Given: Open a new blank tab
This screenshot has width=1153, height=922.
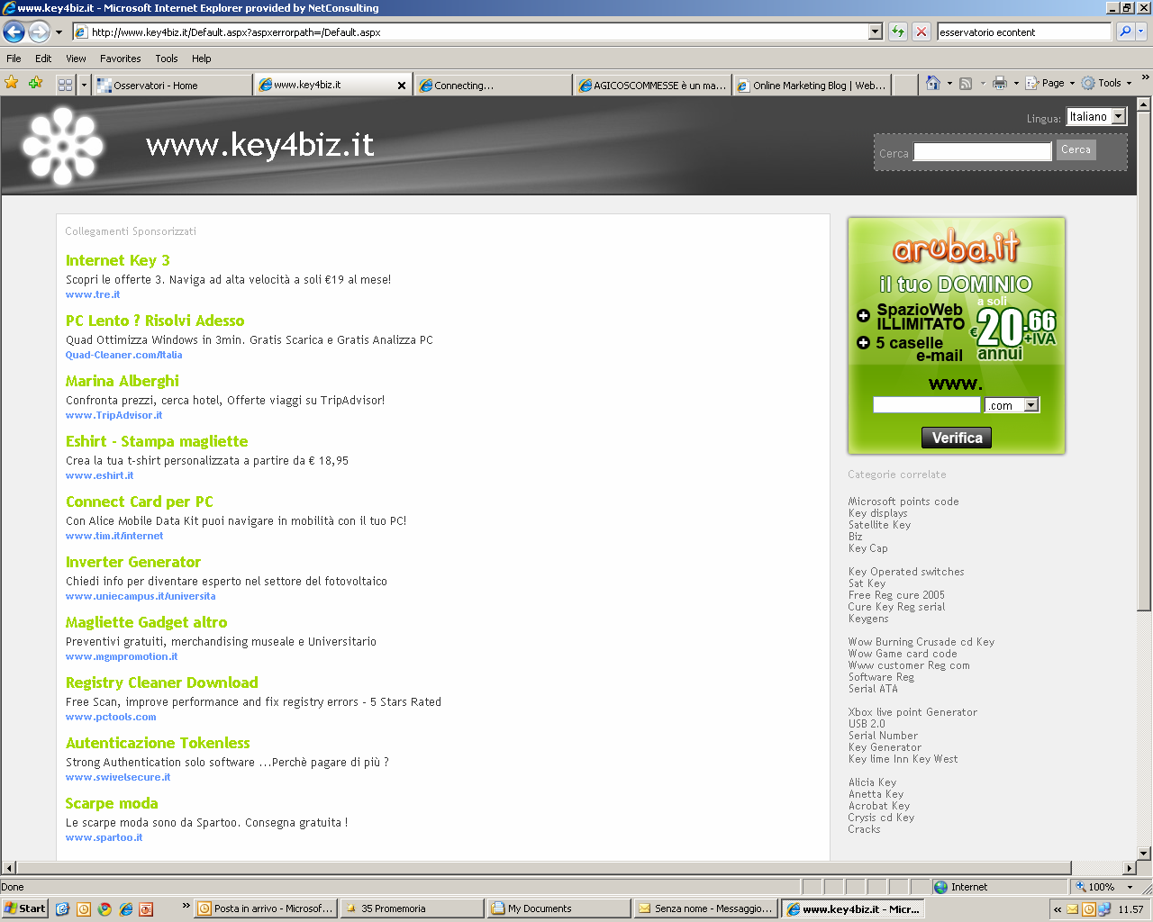Looking at the screenshot, I should (904, 85).
